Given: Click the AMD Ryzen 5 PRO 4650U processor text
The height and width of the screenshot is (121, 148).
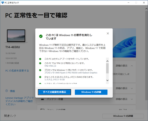Looking at the screenshot, I should (x=71, y=73).
